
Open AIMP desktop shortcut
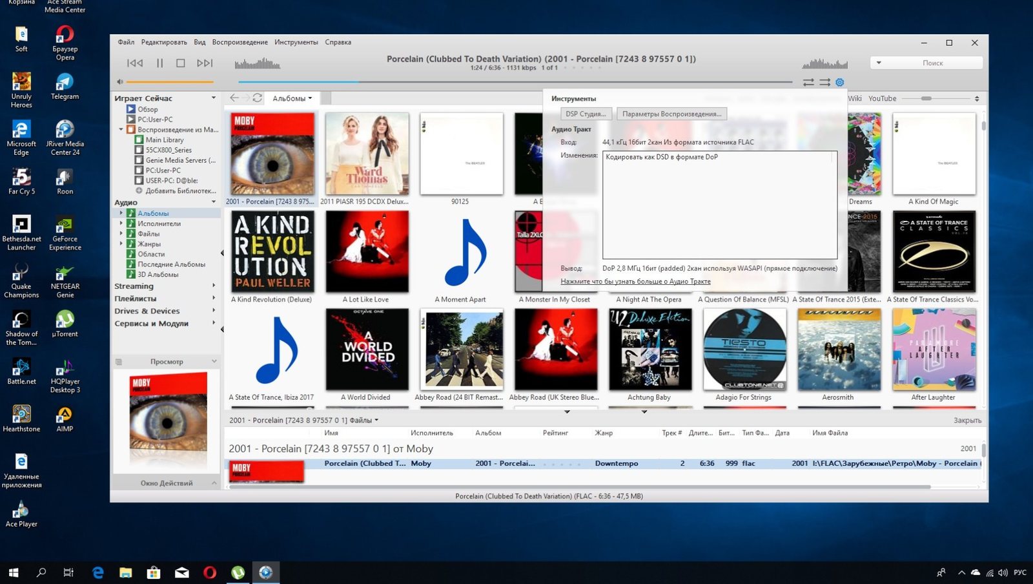point(65,419)
